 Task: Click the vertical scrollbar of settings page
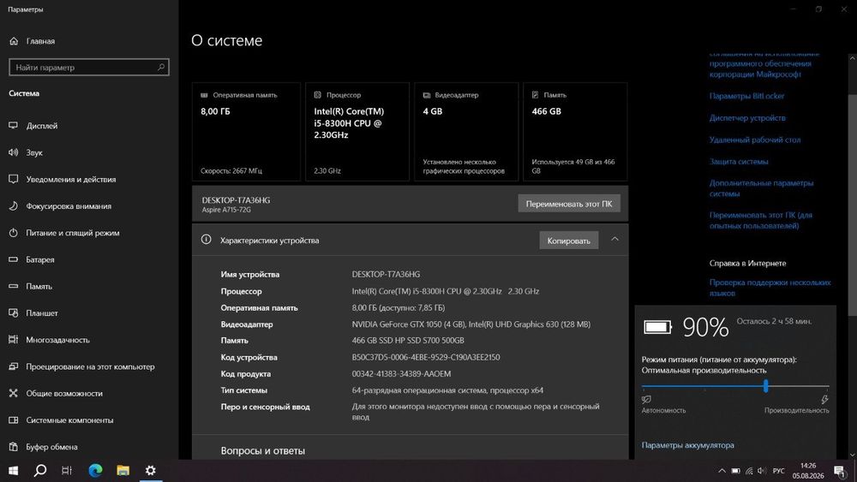pyautogui.click(x=852, y=205)
